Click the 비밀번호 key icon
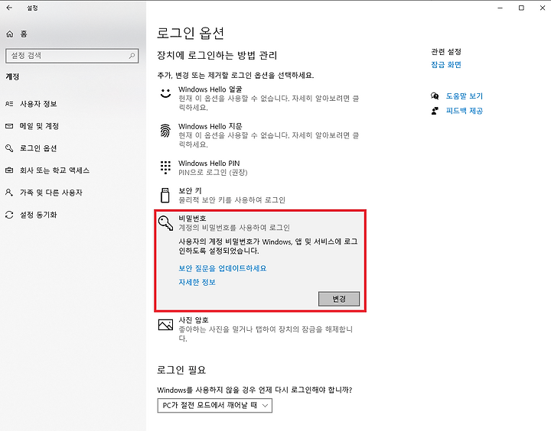The height and width of the screenshot is (431, 551). [165, 223]
